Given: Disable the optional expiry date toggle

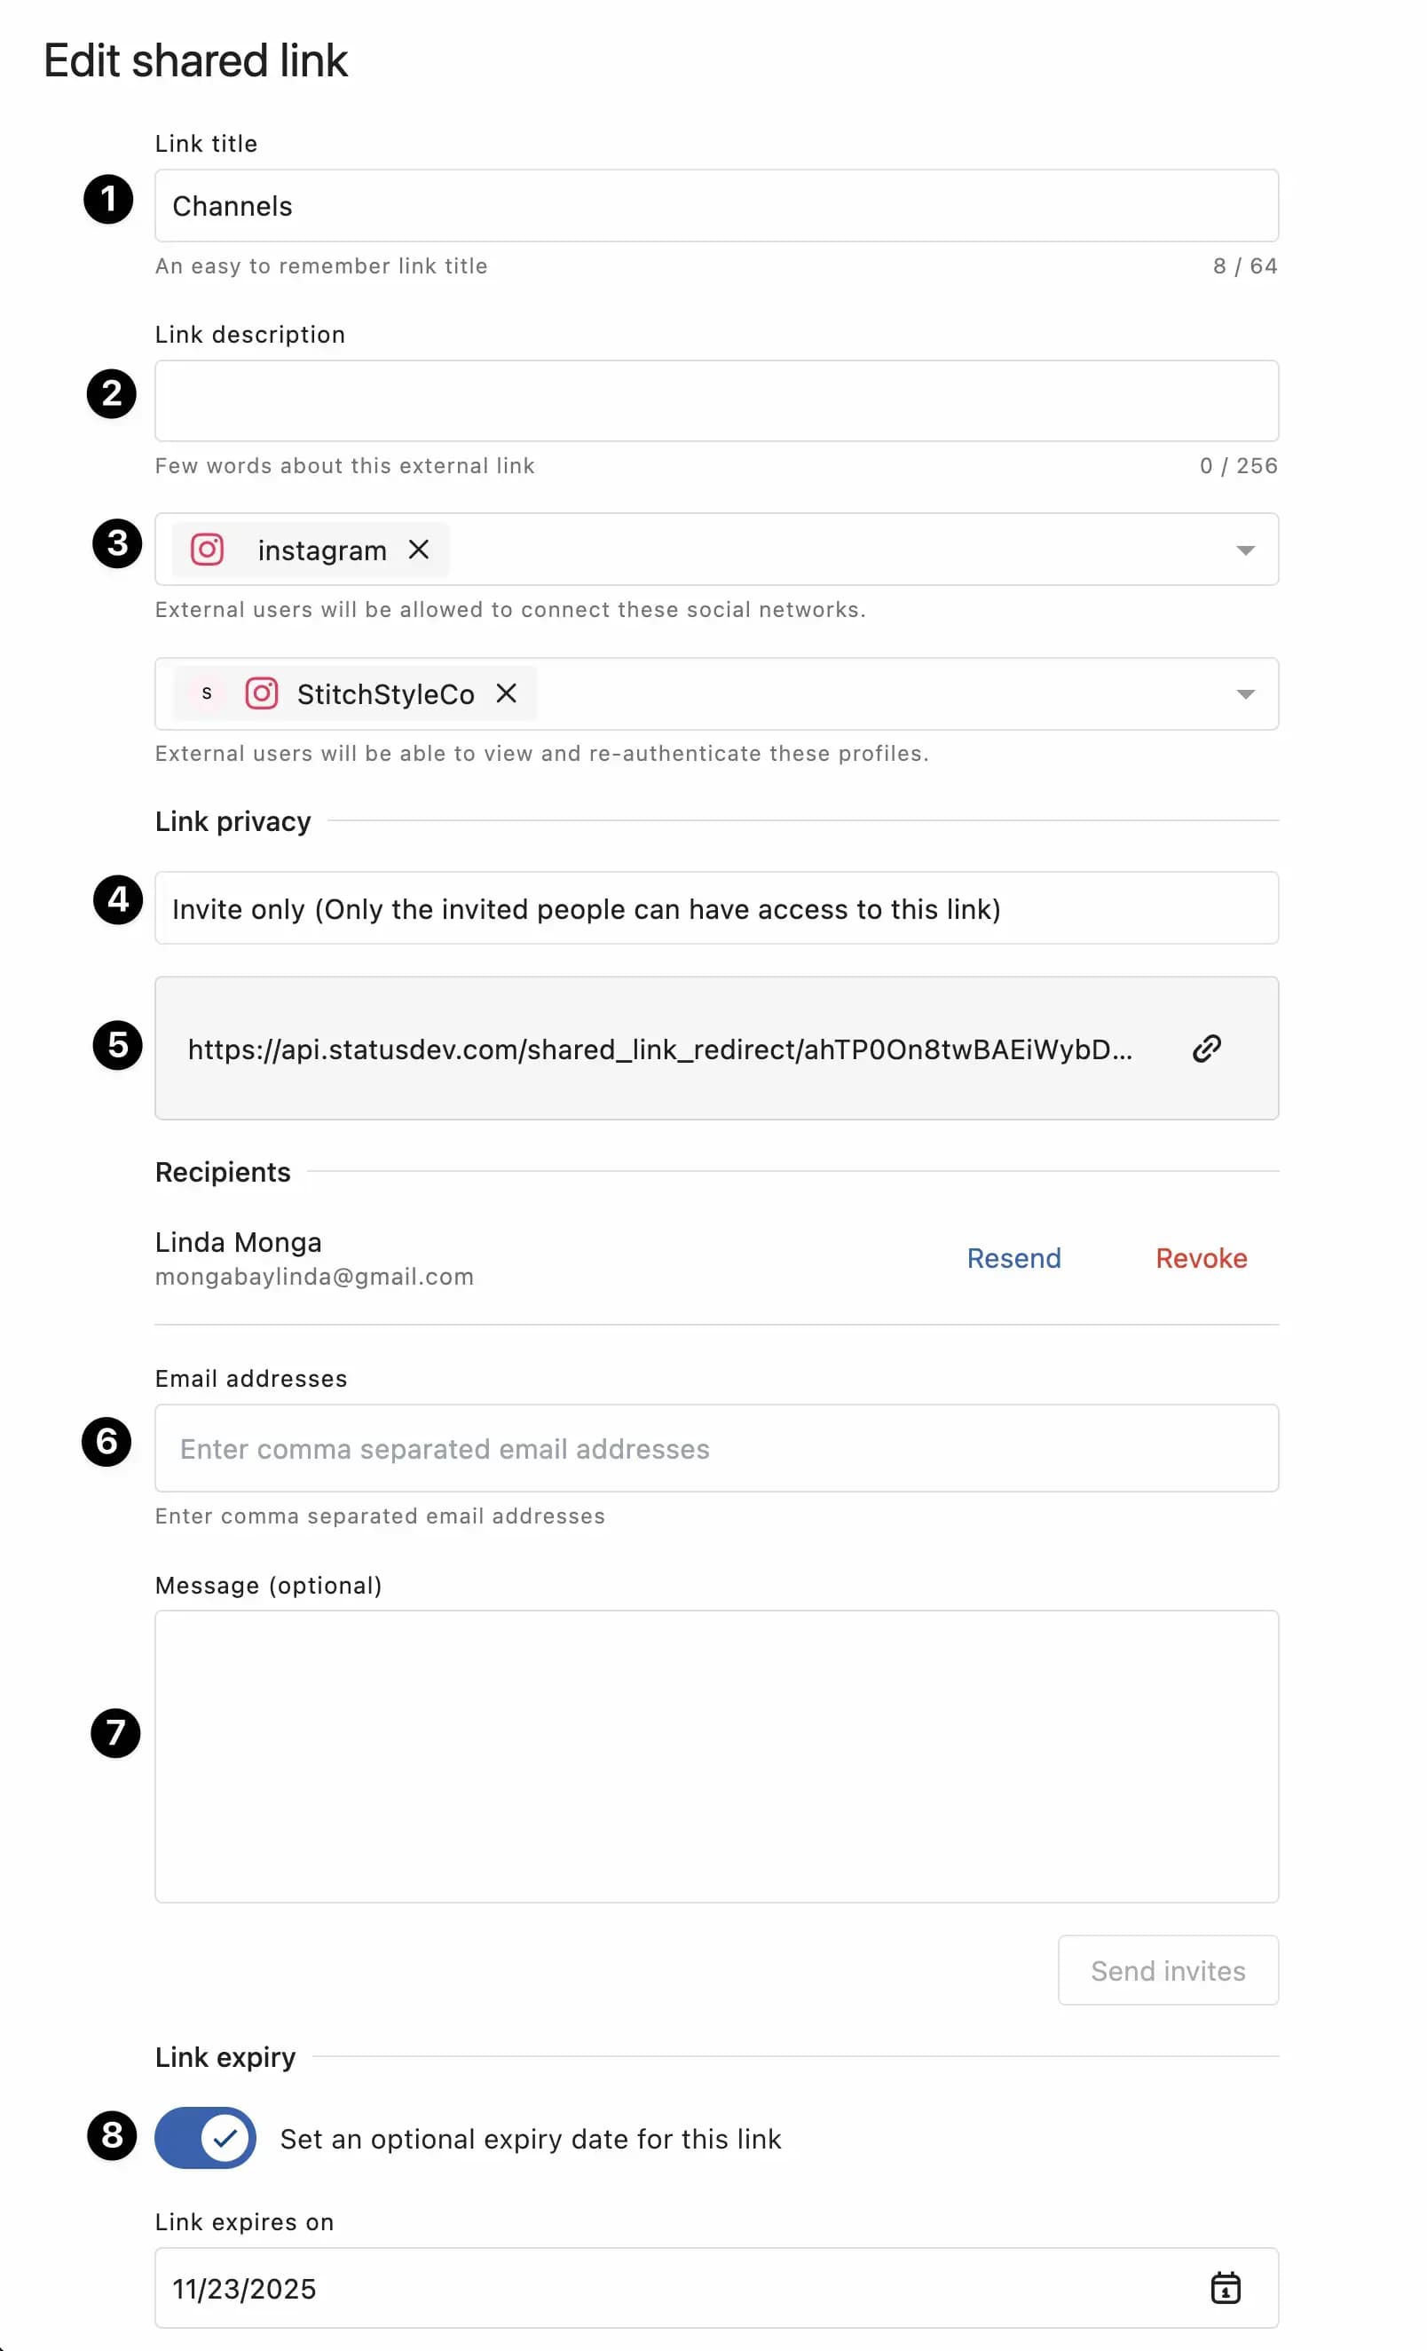Looking at the screenshot, I should (x=205, y=2138).
